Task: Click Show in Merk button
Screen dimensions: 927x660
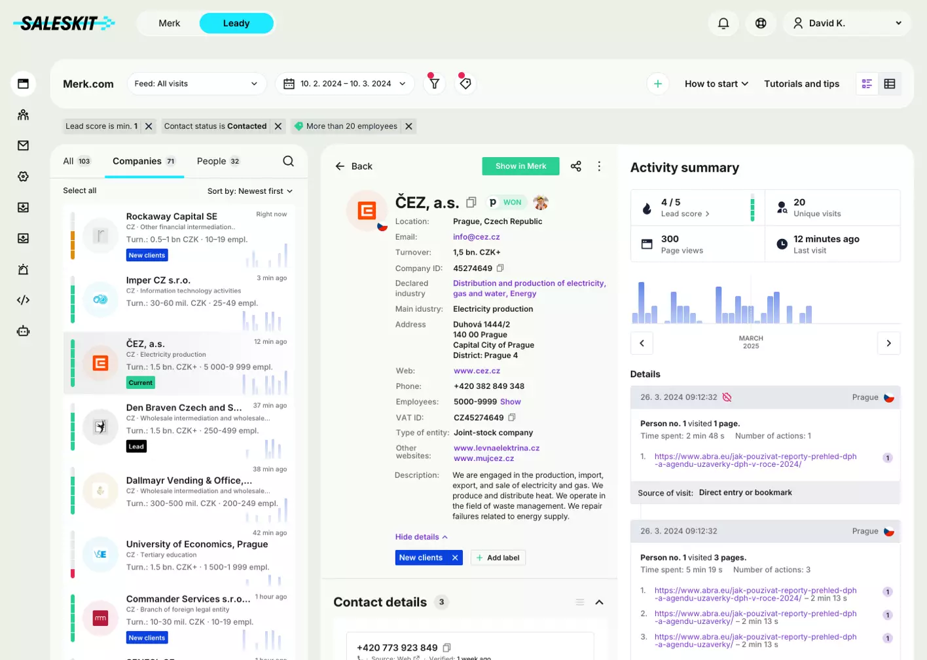Action: [521, 166]
